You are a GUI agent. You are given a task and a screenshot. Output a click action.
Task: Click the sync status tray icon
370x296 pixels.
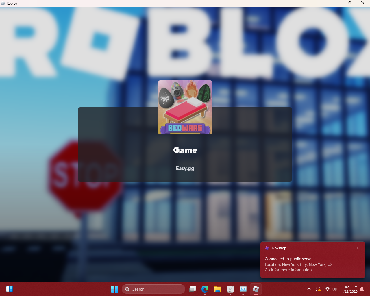tap(318, 289)
